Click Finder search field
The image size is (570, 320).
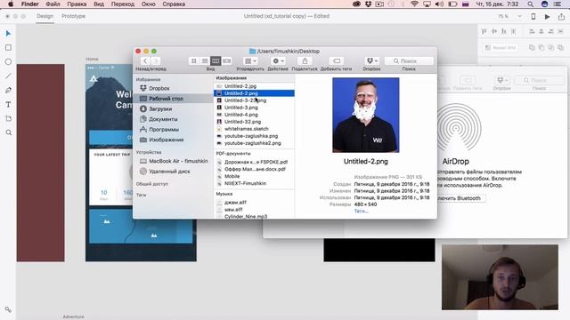(409, 61)
